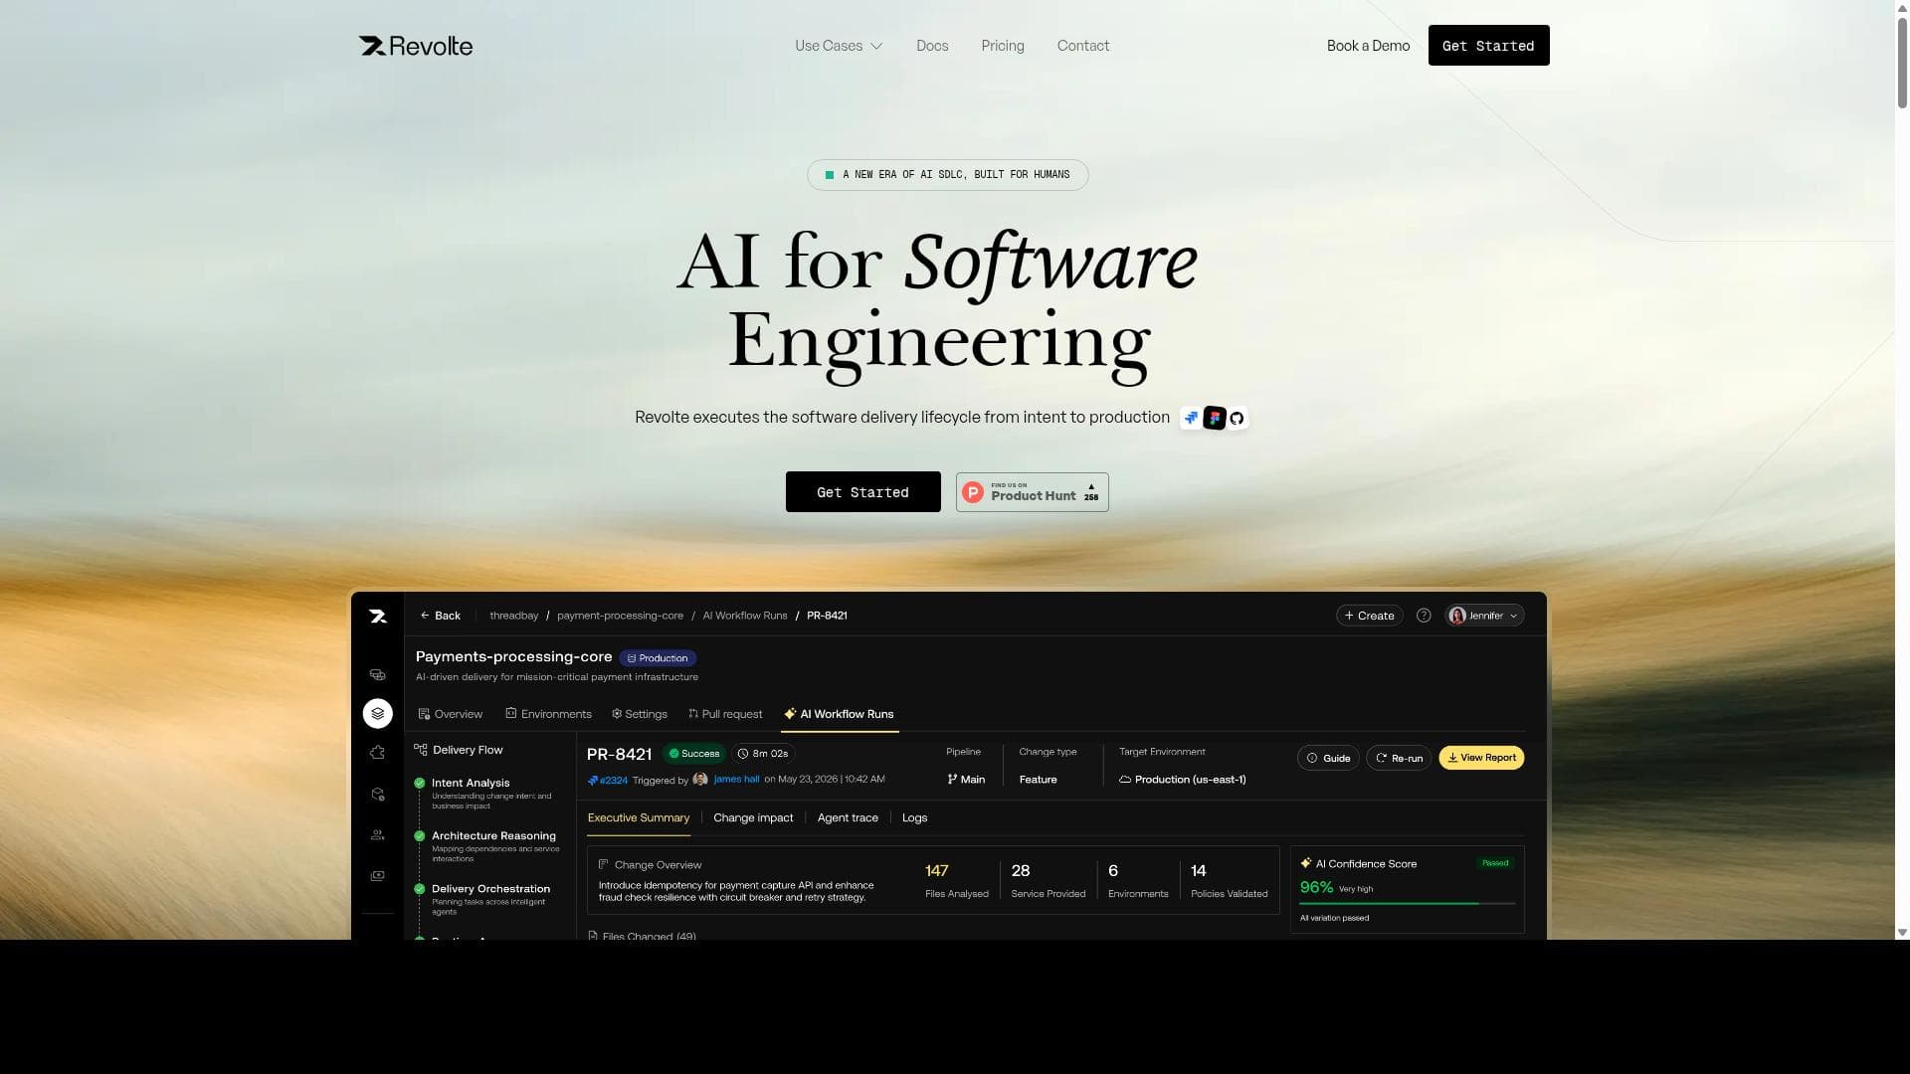This screenshot has width=1910, height=1074.
Task: Click the GitHub integration icon in the tagline
Action: click(x=1237, y=418)
